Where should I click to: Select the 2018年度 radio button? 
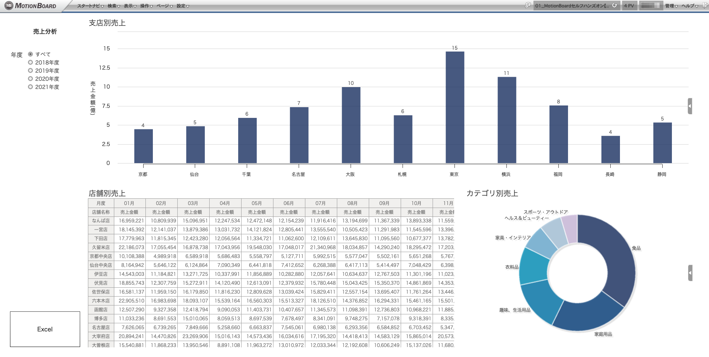(x=30, y=62)
